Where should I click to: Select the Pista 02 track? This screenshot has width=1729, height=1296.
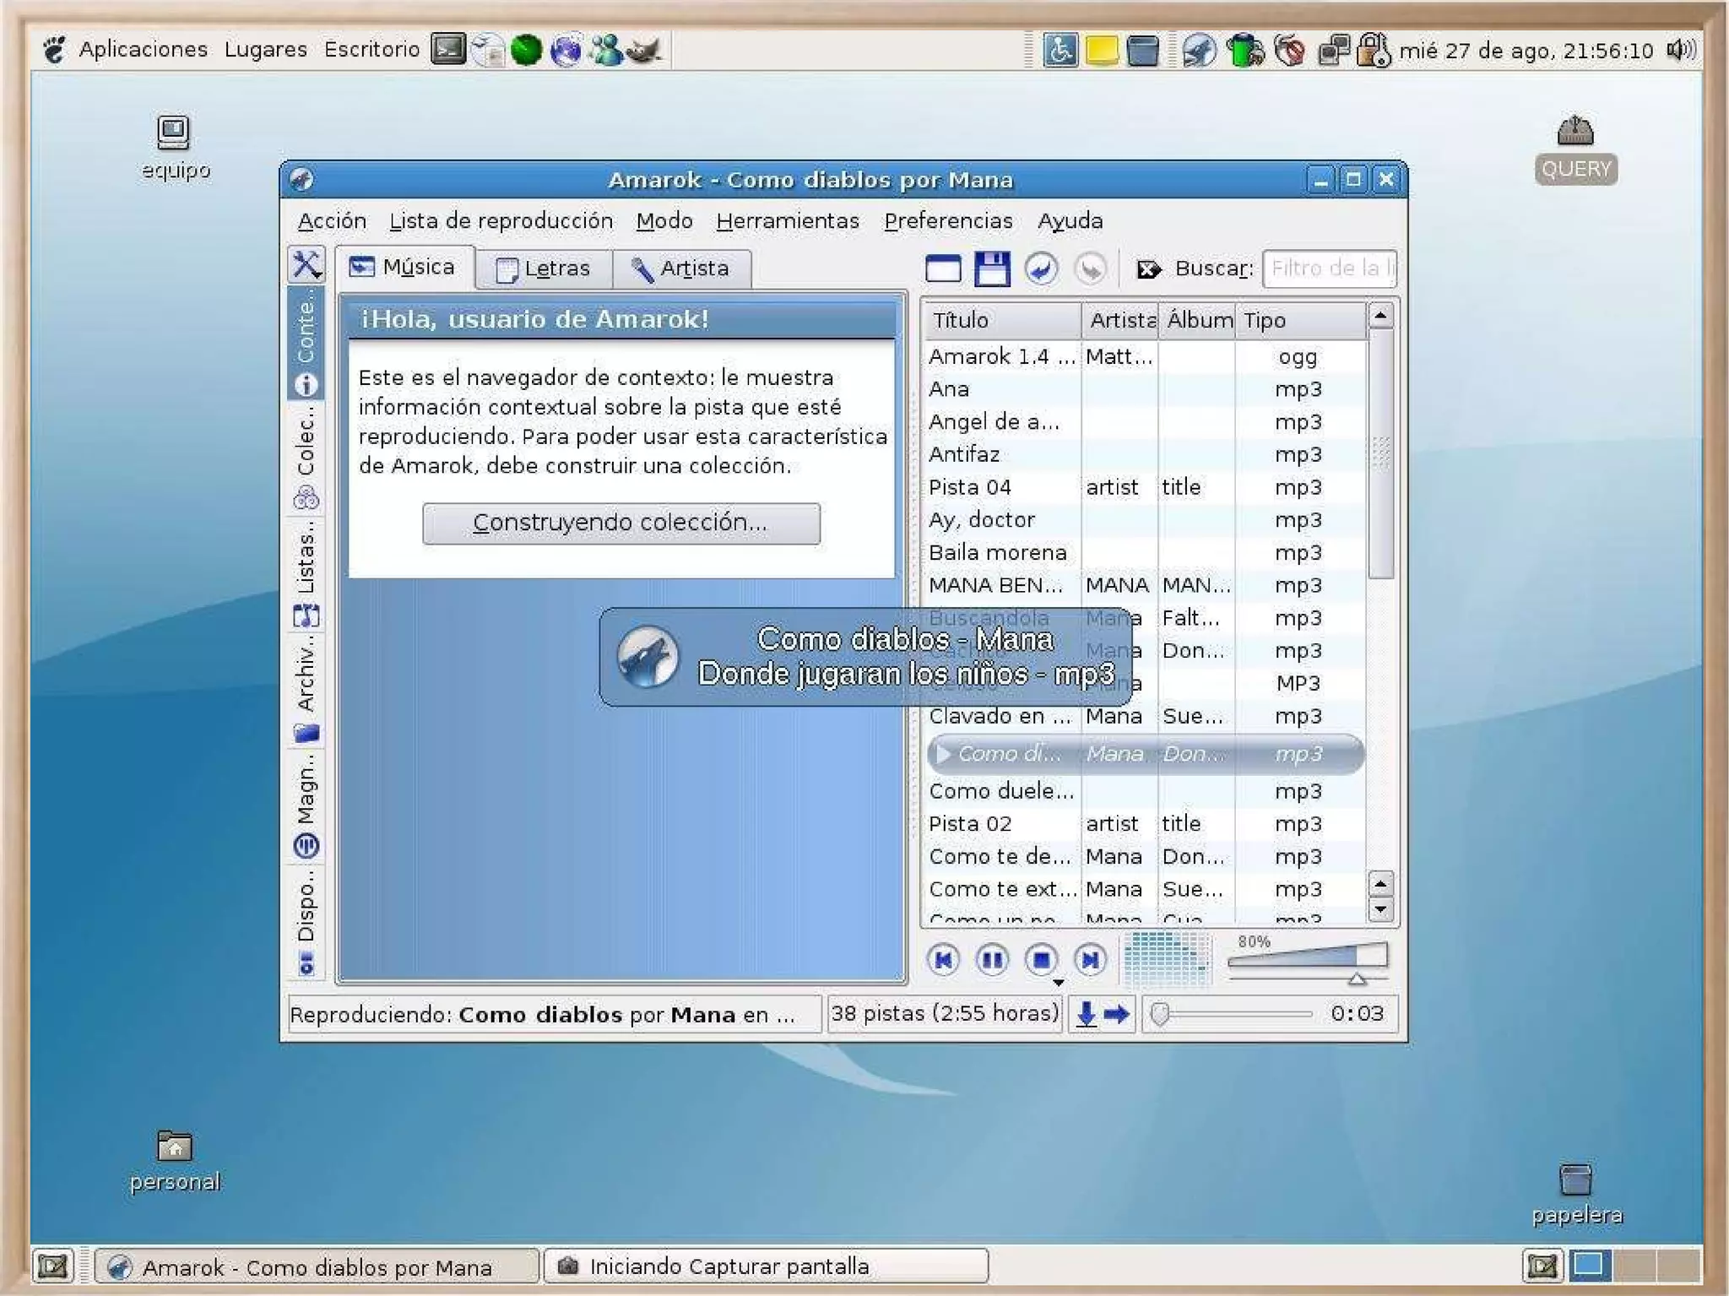pos(1145,824)
